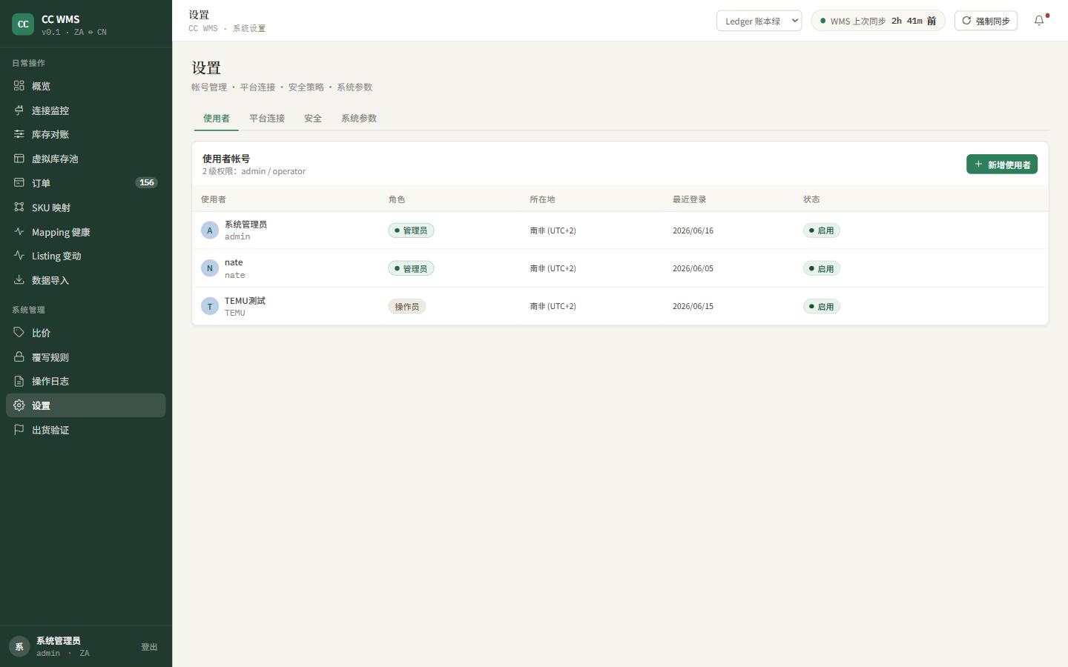Click the CC WMS breadcrumb
Viewport: 1068px width, 667px height.
pyautogui.click(x=203, y=28)
